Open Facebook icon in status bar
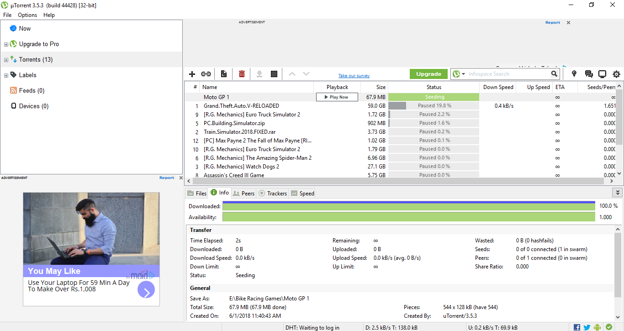This screenshot has height=331, width=624. [x=577, y=327]
